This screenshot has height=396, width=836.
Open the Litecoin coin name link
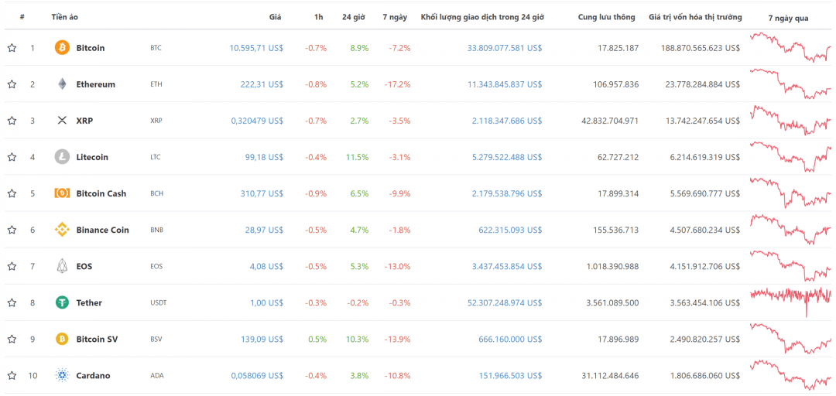(92, 157)
